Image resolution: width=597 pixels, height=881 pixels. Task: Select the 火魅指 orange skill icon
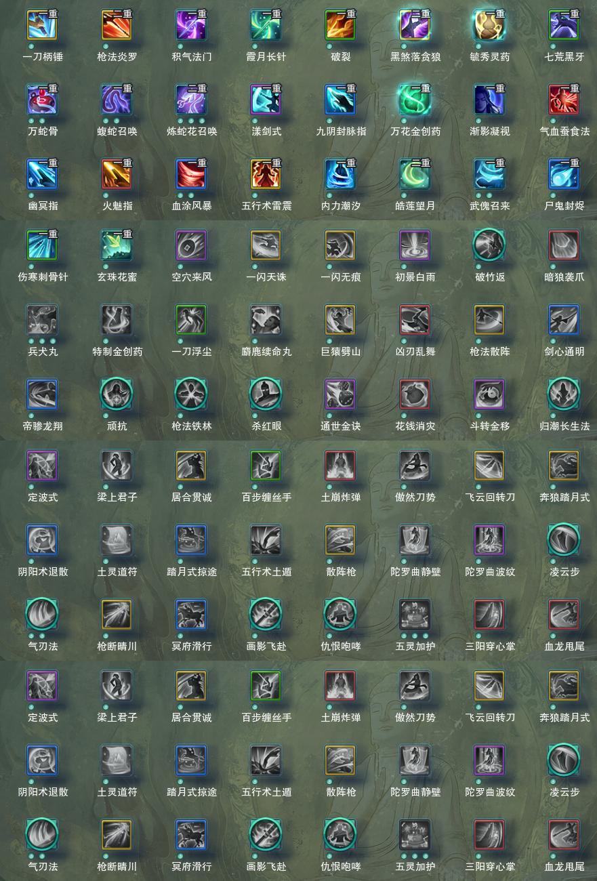point(117,175)
